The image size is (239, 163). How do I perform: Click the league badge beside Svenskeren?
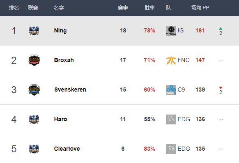coord(34,90)
